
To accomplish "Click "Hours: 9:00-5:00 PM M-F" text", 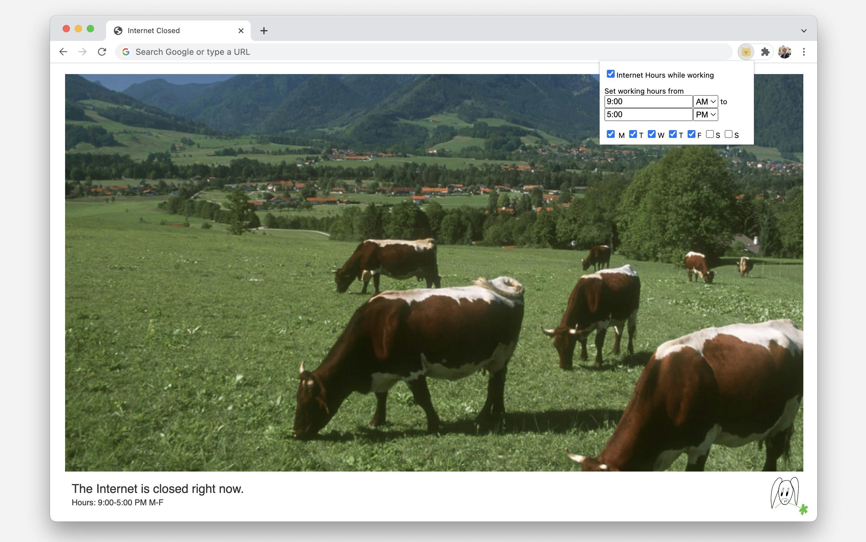I will [x=117, y=503].
